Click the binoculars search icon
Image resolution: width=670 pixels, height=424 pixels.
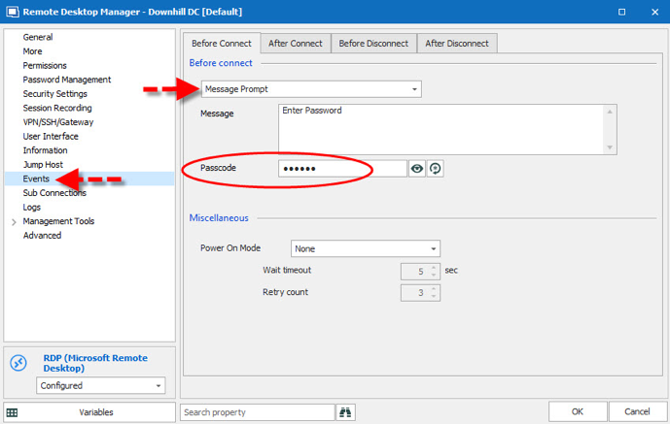[x=346, y=412]
